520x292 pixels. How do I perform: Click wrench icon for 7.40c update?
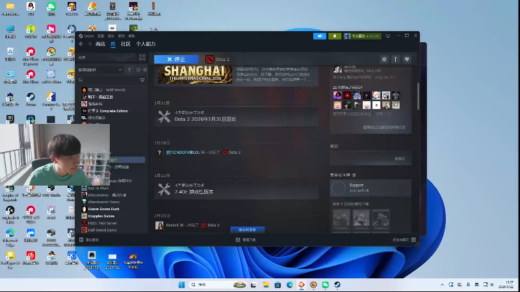click(x=164, y=189)
